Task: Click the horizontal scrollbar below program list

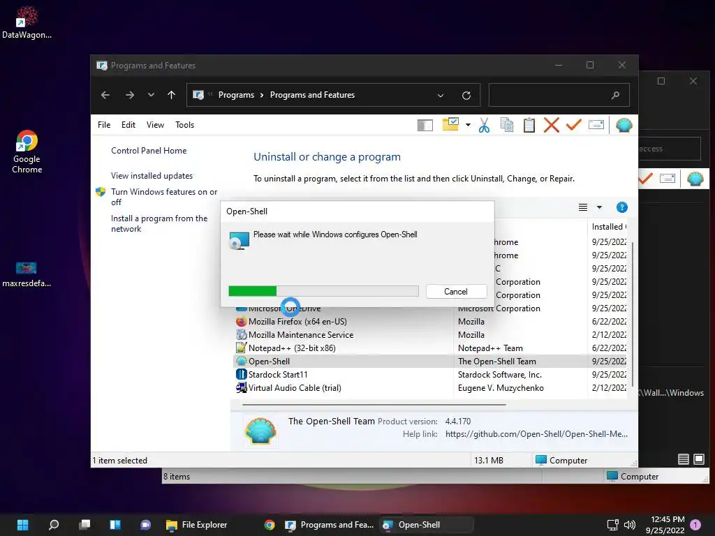Action: point(374,404)
